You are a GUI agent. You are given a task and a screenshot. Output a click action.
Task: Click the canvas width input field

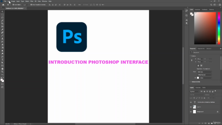(x=200, y=59)
